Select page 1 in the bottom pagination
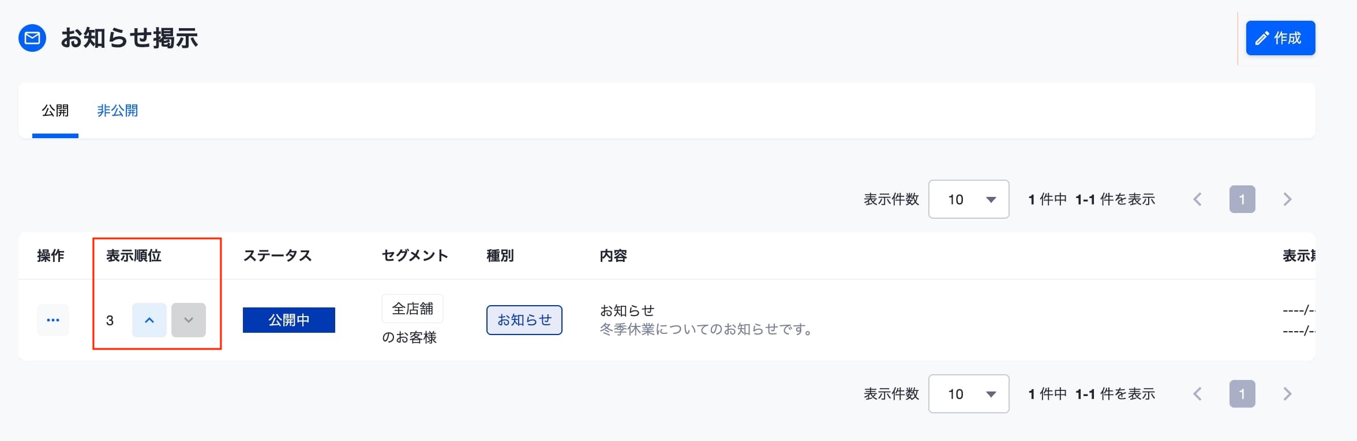Image resolution: width=1357 pixels, height=441 pixels. click(x=1242, y=394)
